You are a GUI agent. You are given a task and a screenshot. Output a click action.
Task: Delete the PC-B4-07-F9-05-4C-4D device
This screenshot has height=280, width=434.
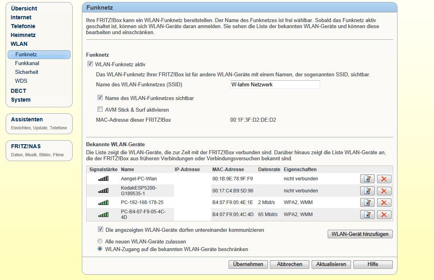tap(384, 215)
